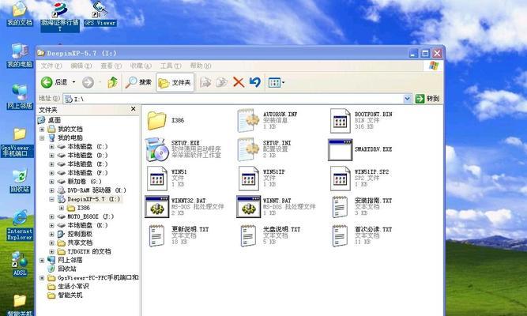Click the blue Undo arrow toolbar icon
527x316 pixels.
[x=255, y=82]
